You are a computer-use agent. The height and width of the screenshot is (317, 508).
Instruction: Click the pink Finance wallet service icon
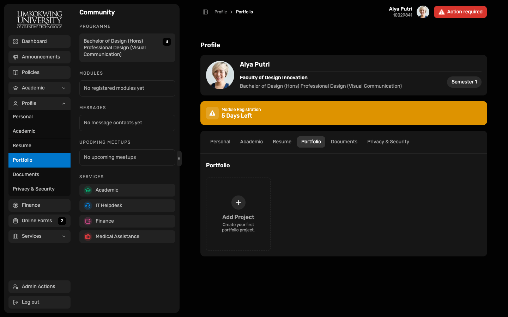88,221
